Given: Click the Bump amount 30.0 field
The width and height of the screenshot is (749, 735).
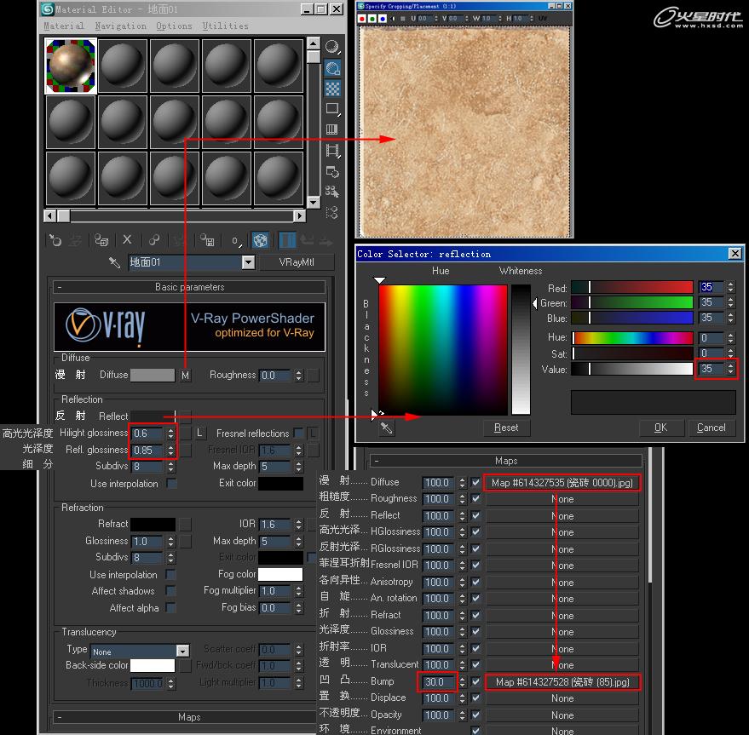Looking at the screenshot, I should [440, 681].
